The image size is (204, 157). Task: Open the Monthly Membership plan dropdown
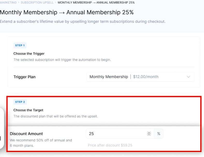click(x=140, y=77)
